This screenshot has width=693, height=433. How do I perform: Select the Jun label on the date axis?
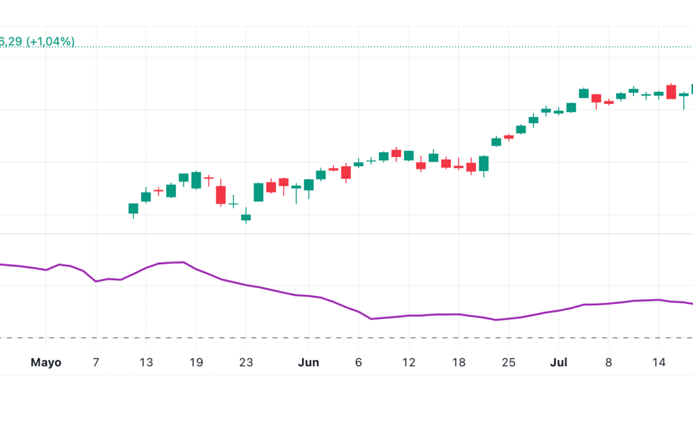click(x=309, y=362)
